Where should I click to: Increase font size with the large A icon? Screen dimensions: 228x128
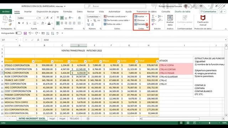coord(47,18)
